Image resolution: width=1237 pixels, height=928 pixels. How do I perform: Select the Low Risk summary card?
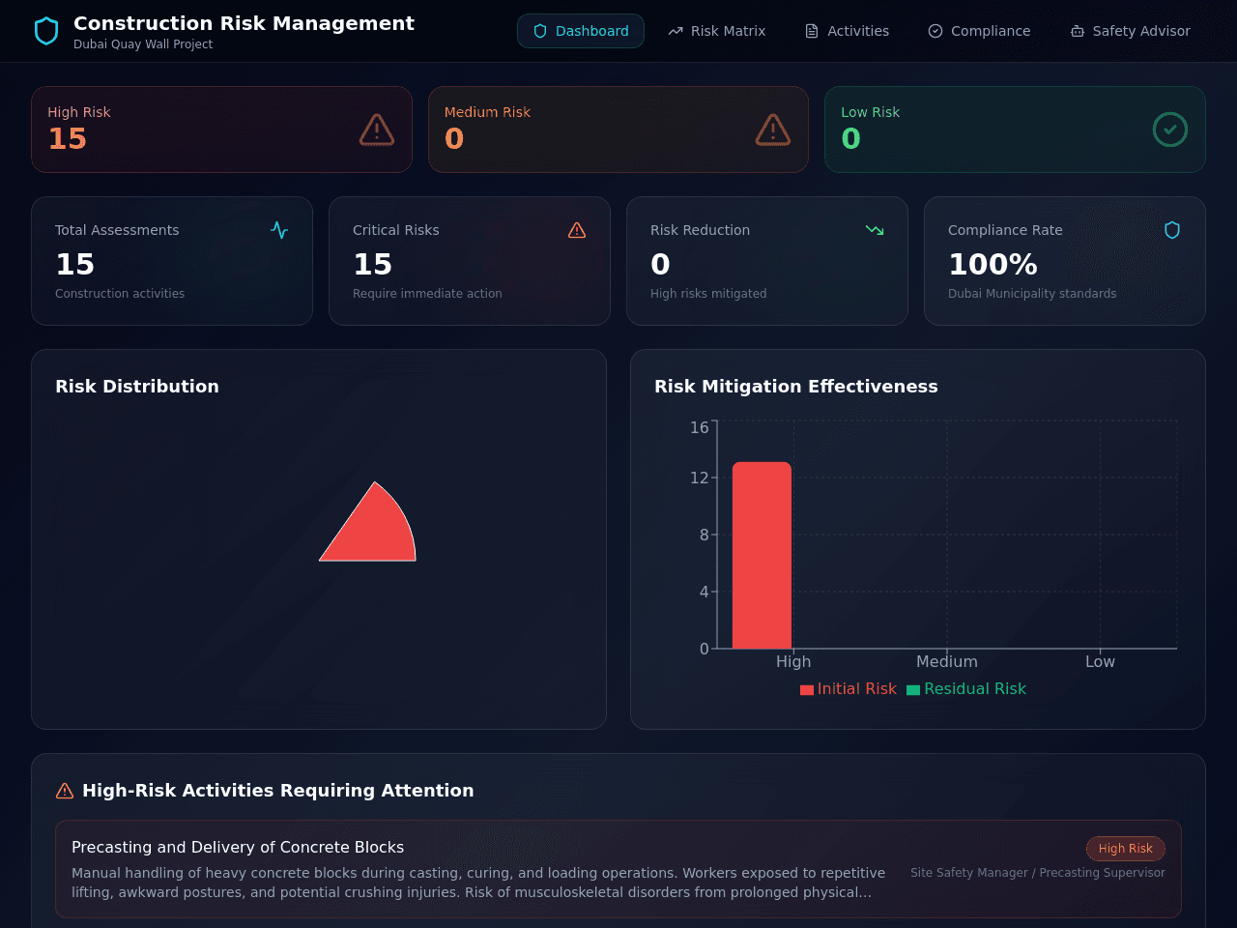(1015, 130)
